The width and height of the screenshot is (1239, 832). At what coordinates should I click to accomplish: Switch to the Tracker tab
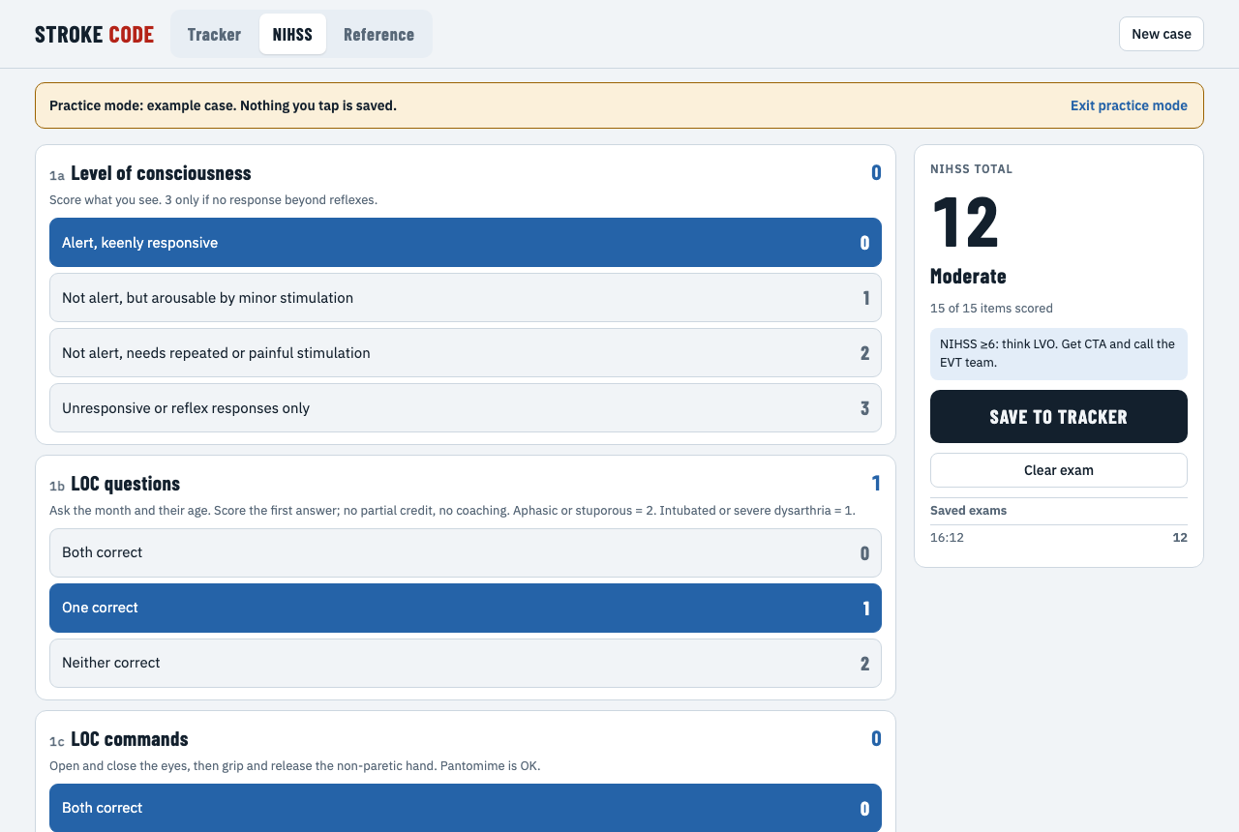pyautogui.click(x=214, y=34)
